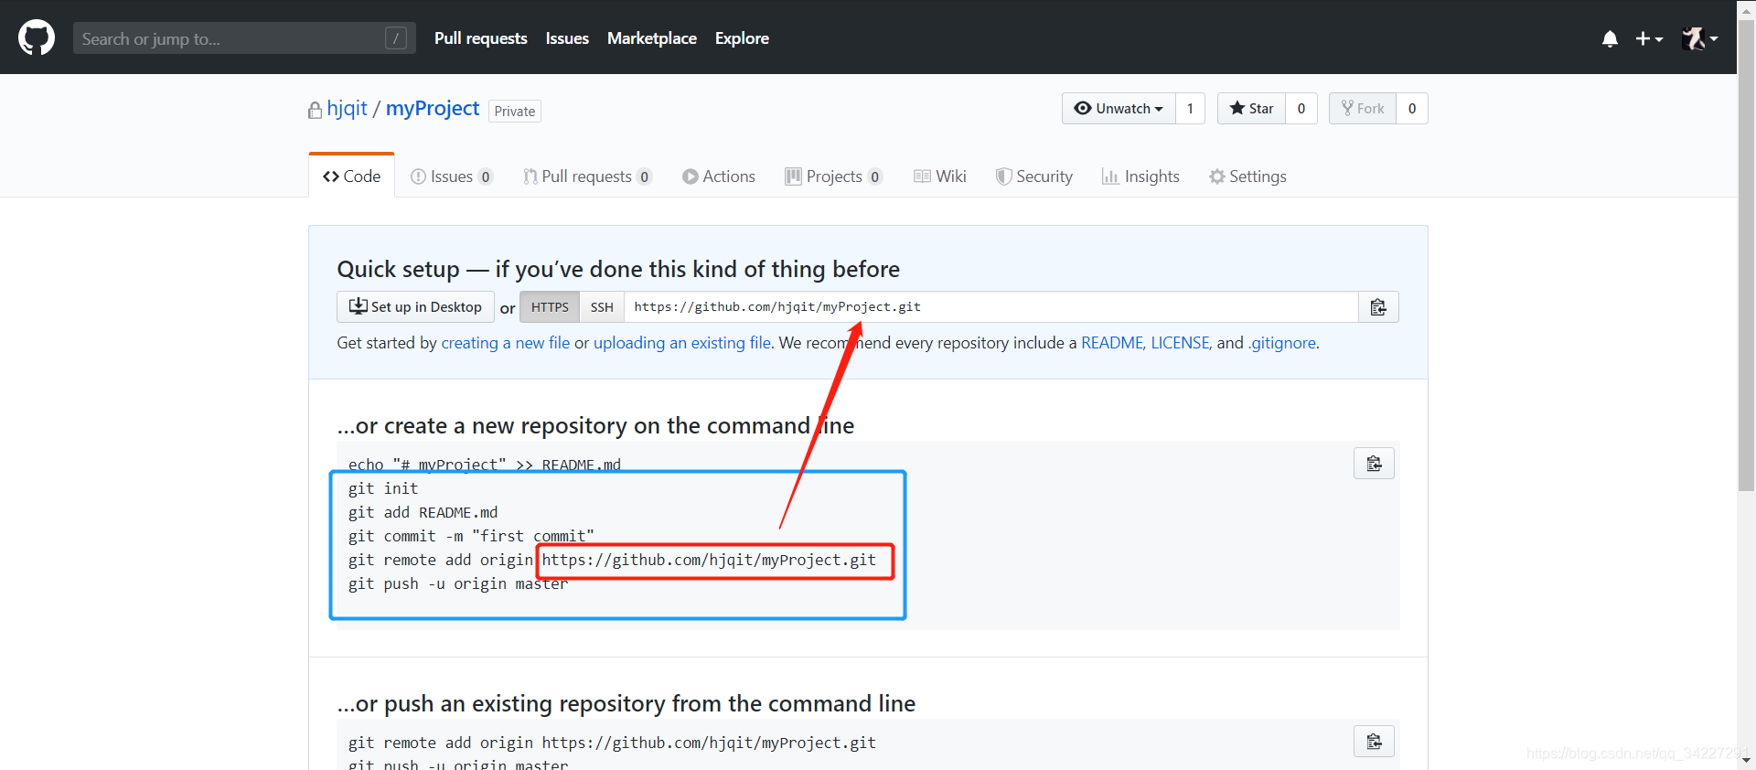Click the watchers count 1
The height and width of the screenshot is (770, 1756).
click(1190, 108)
